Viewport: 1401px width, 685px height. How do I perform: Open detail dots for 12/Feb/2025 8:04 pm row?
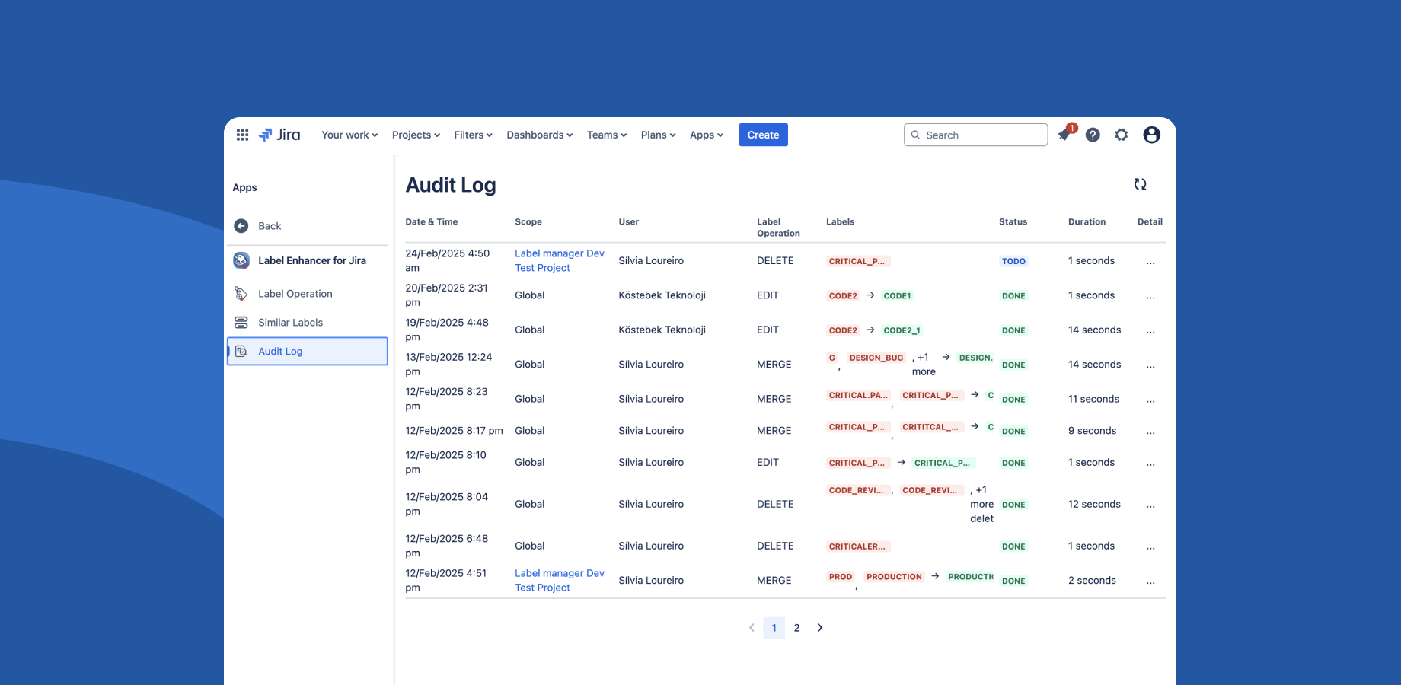point(1150,505)
